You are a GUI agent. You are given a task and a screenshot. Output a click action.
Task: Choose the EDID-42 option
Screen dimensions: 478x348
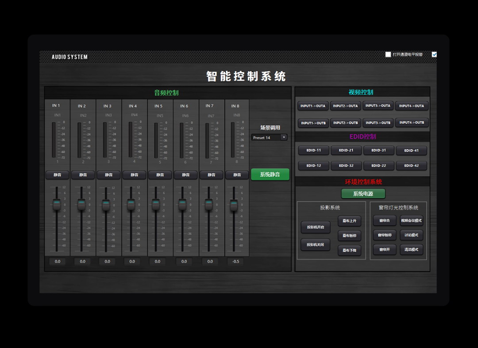(411, 166)
